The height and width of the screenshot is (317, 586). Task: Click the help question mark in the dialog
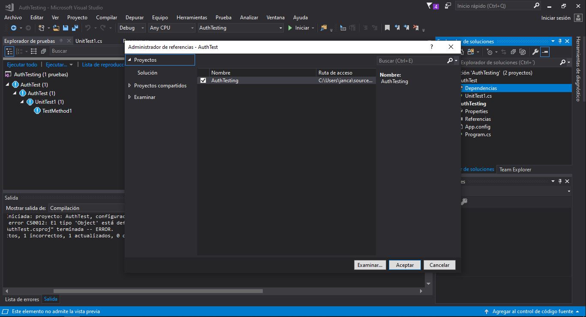[x=432, y=47]
